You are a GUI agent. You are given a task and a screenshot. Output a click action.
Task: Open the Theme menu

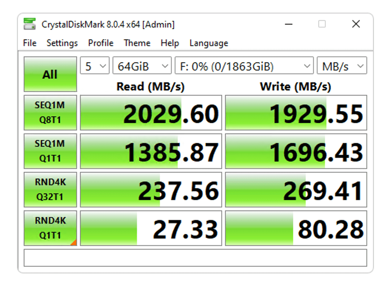[x=137, y=43]
